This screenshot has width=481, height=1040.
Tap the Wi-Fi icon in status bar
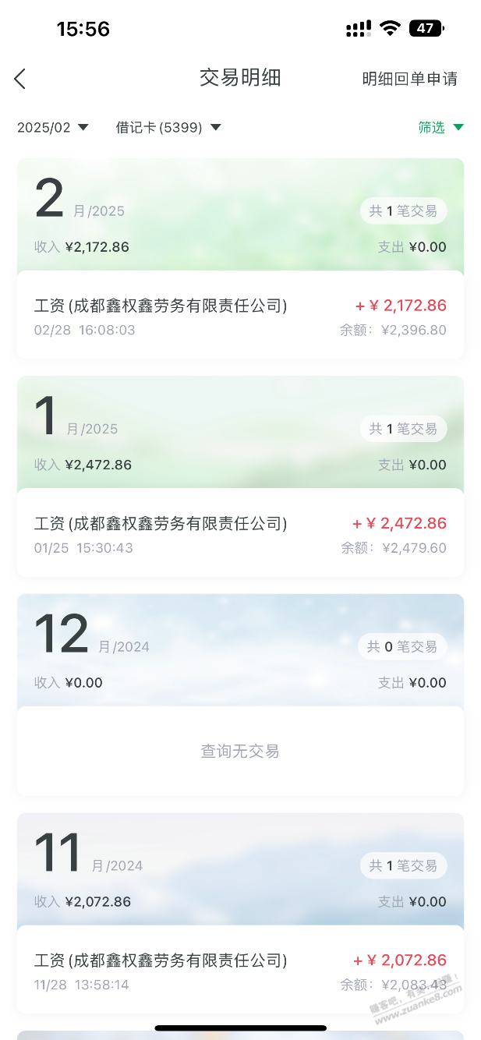[389, 29]
